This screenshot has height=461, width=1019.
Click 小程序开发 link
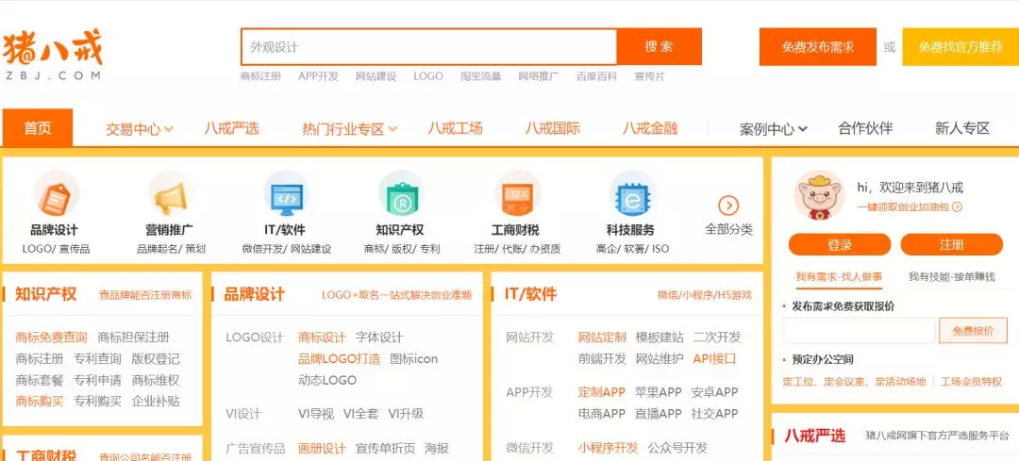(x=609, y=448)
